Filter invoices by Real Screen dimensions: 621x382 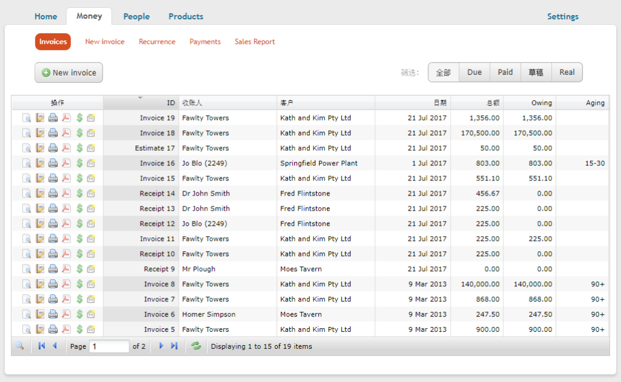pos(567,73)
